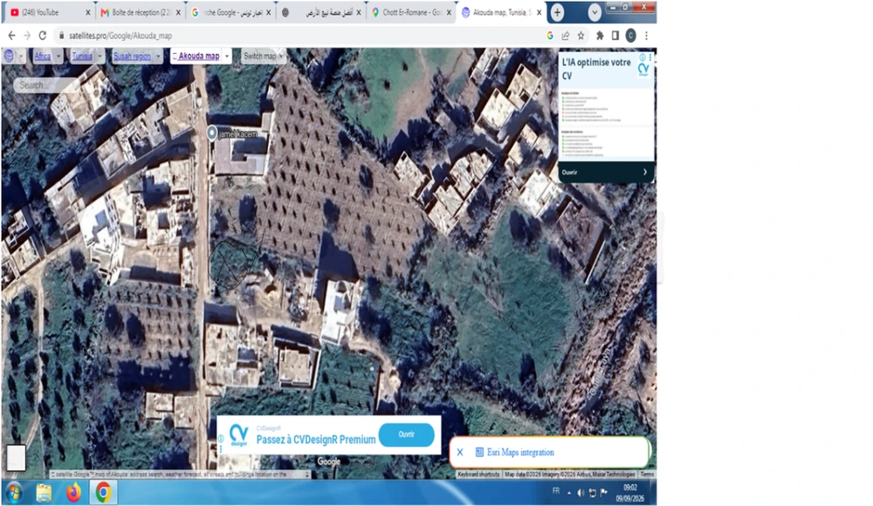Launch Firefox from the taskbar

tap(73, 493)
